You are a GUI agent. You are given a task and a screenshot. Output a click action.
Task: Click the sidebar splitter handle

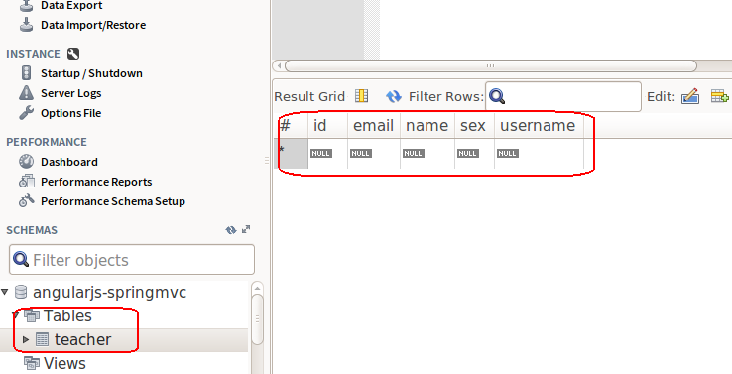click(267, 161)
